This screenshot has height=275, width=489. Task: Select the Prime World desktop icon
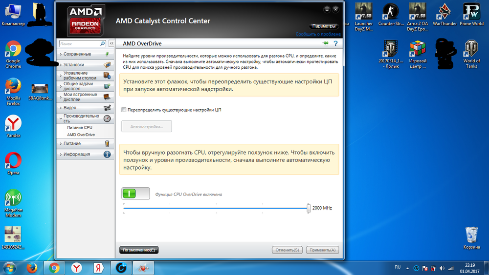[x=471, y=14]
